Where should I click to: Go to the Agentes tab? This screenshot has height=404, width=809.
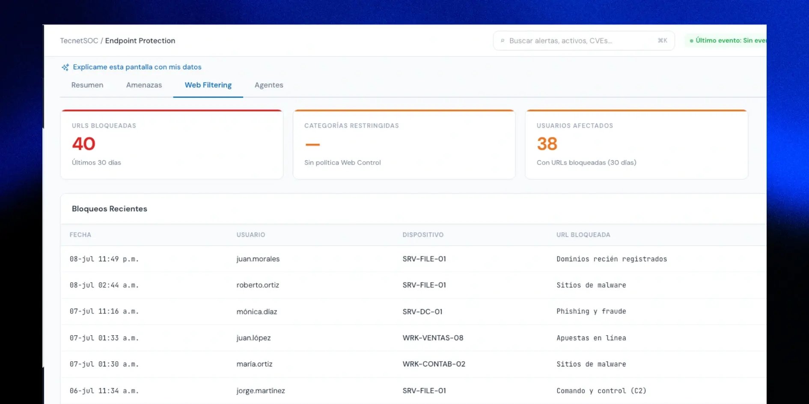pos(269,85)
